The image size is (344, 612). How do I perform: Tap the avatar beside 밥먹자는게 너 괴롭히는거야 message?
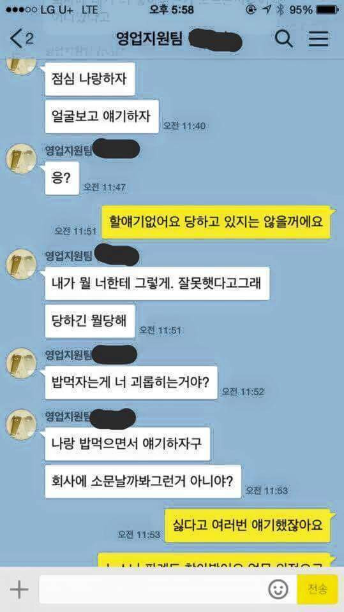pyautogui.click(x=21, y=363)
